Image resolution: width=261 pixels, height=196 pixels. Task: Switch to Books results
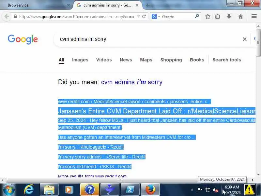click(197, 60)
